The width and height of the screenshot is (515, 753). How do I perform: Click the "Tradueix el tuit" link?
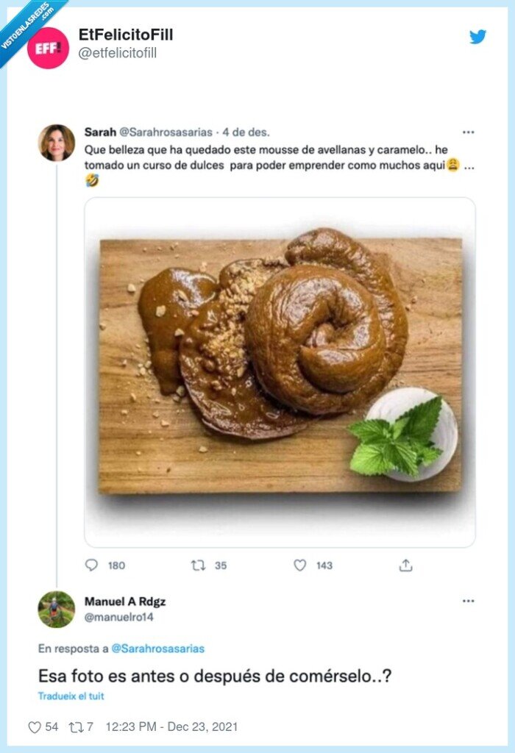click(x=71, y=696)
